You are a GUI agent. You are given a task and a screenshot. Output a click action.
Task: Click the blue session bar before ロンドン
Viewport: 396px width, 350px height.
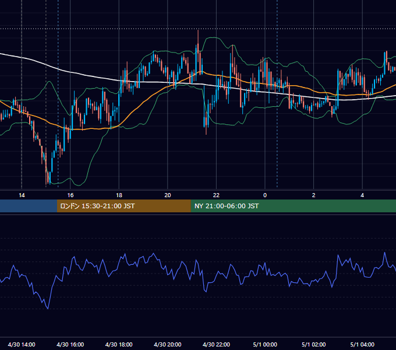click(x=29, y=206)
